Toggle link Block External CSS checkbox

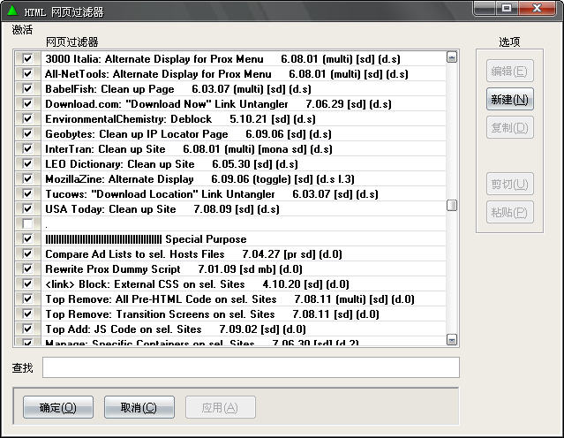27,283
